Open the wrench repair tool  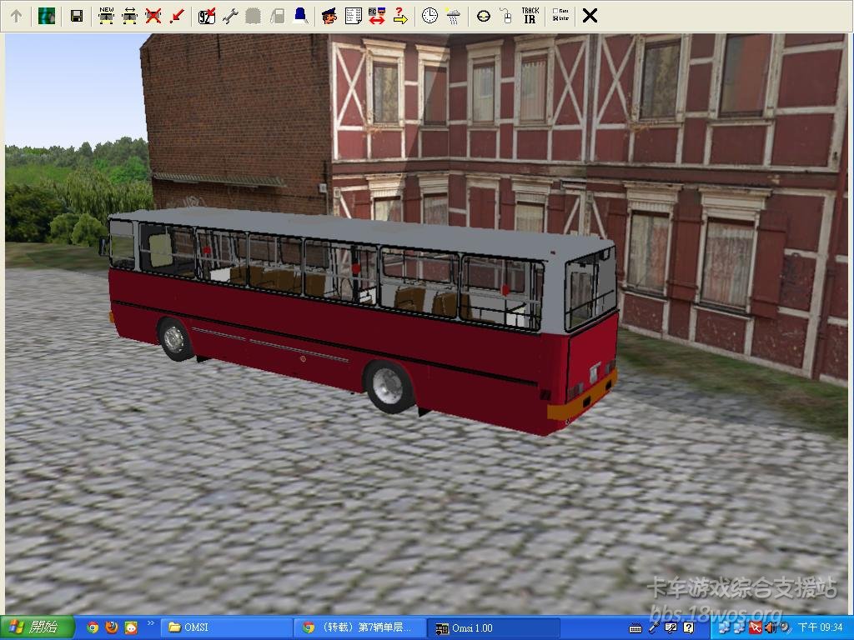[230, 16]
